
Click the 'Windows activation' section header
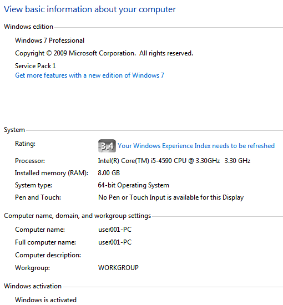click(x=33, y=286)
